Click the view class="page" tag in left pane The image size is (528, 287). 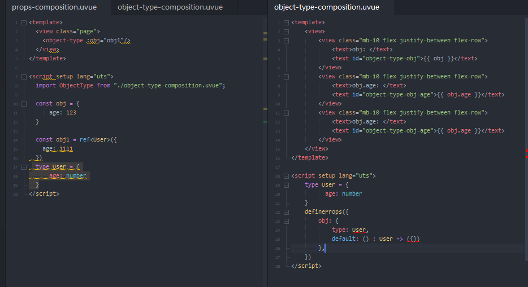68,31
